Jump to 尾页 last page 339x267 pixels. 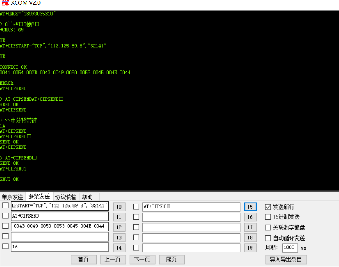172,260
